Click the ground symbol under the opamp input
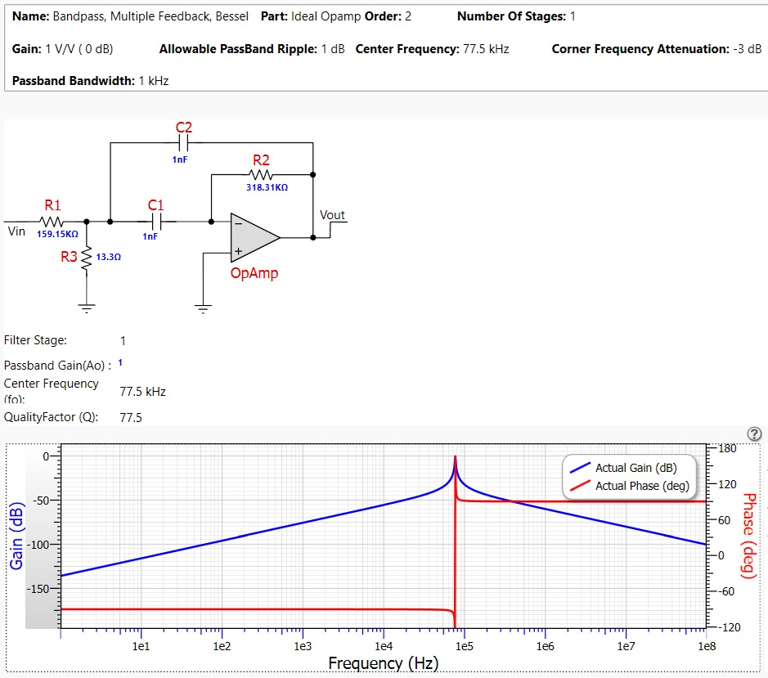This screenshot has height=678, width=768. point(203,308)
